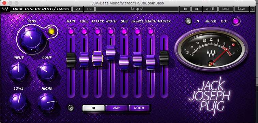Toggle the WIDTH channel on/off light
Screen dimensions: 258x123
(110, 31)
